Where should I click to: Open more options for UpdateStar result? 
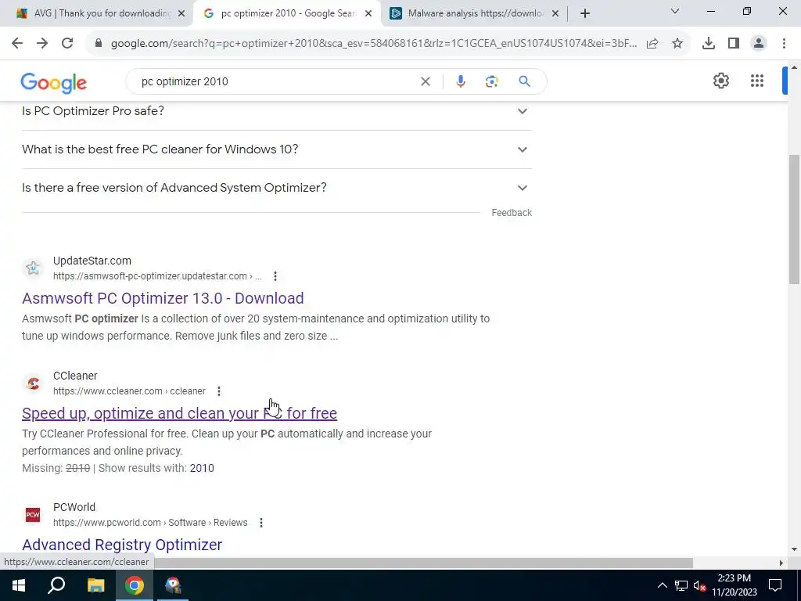point(275,276)
